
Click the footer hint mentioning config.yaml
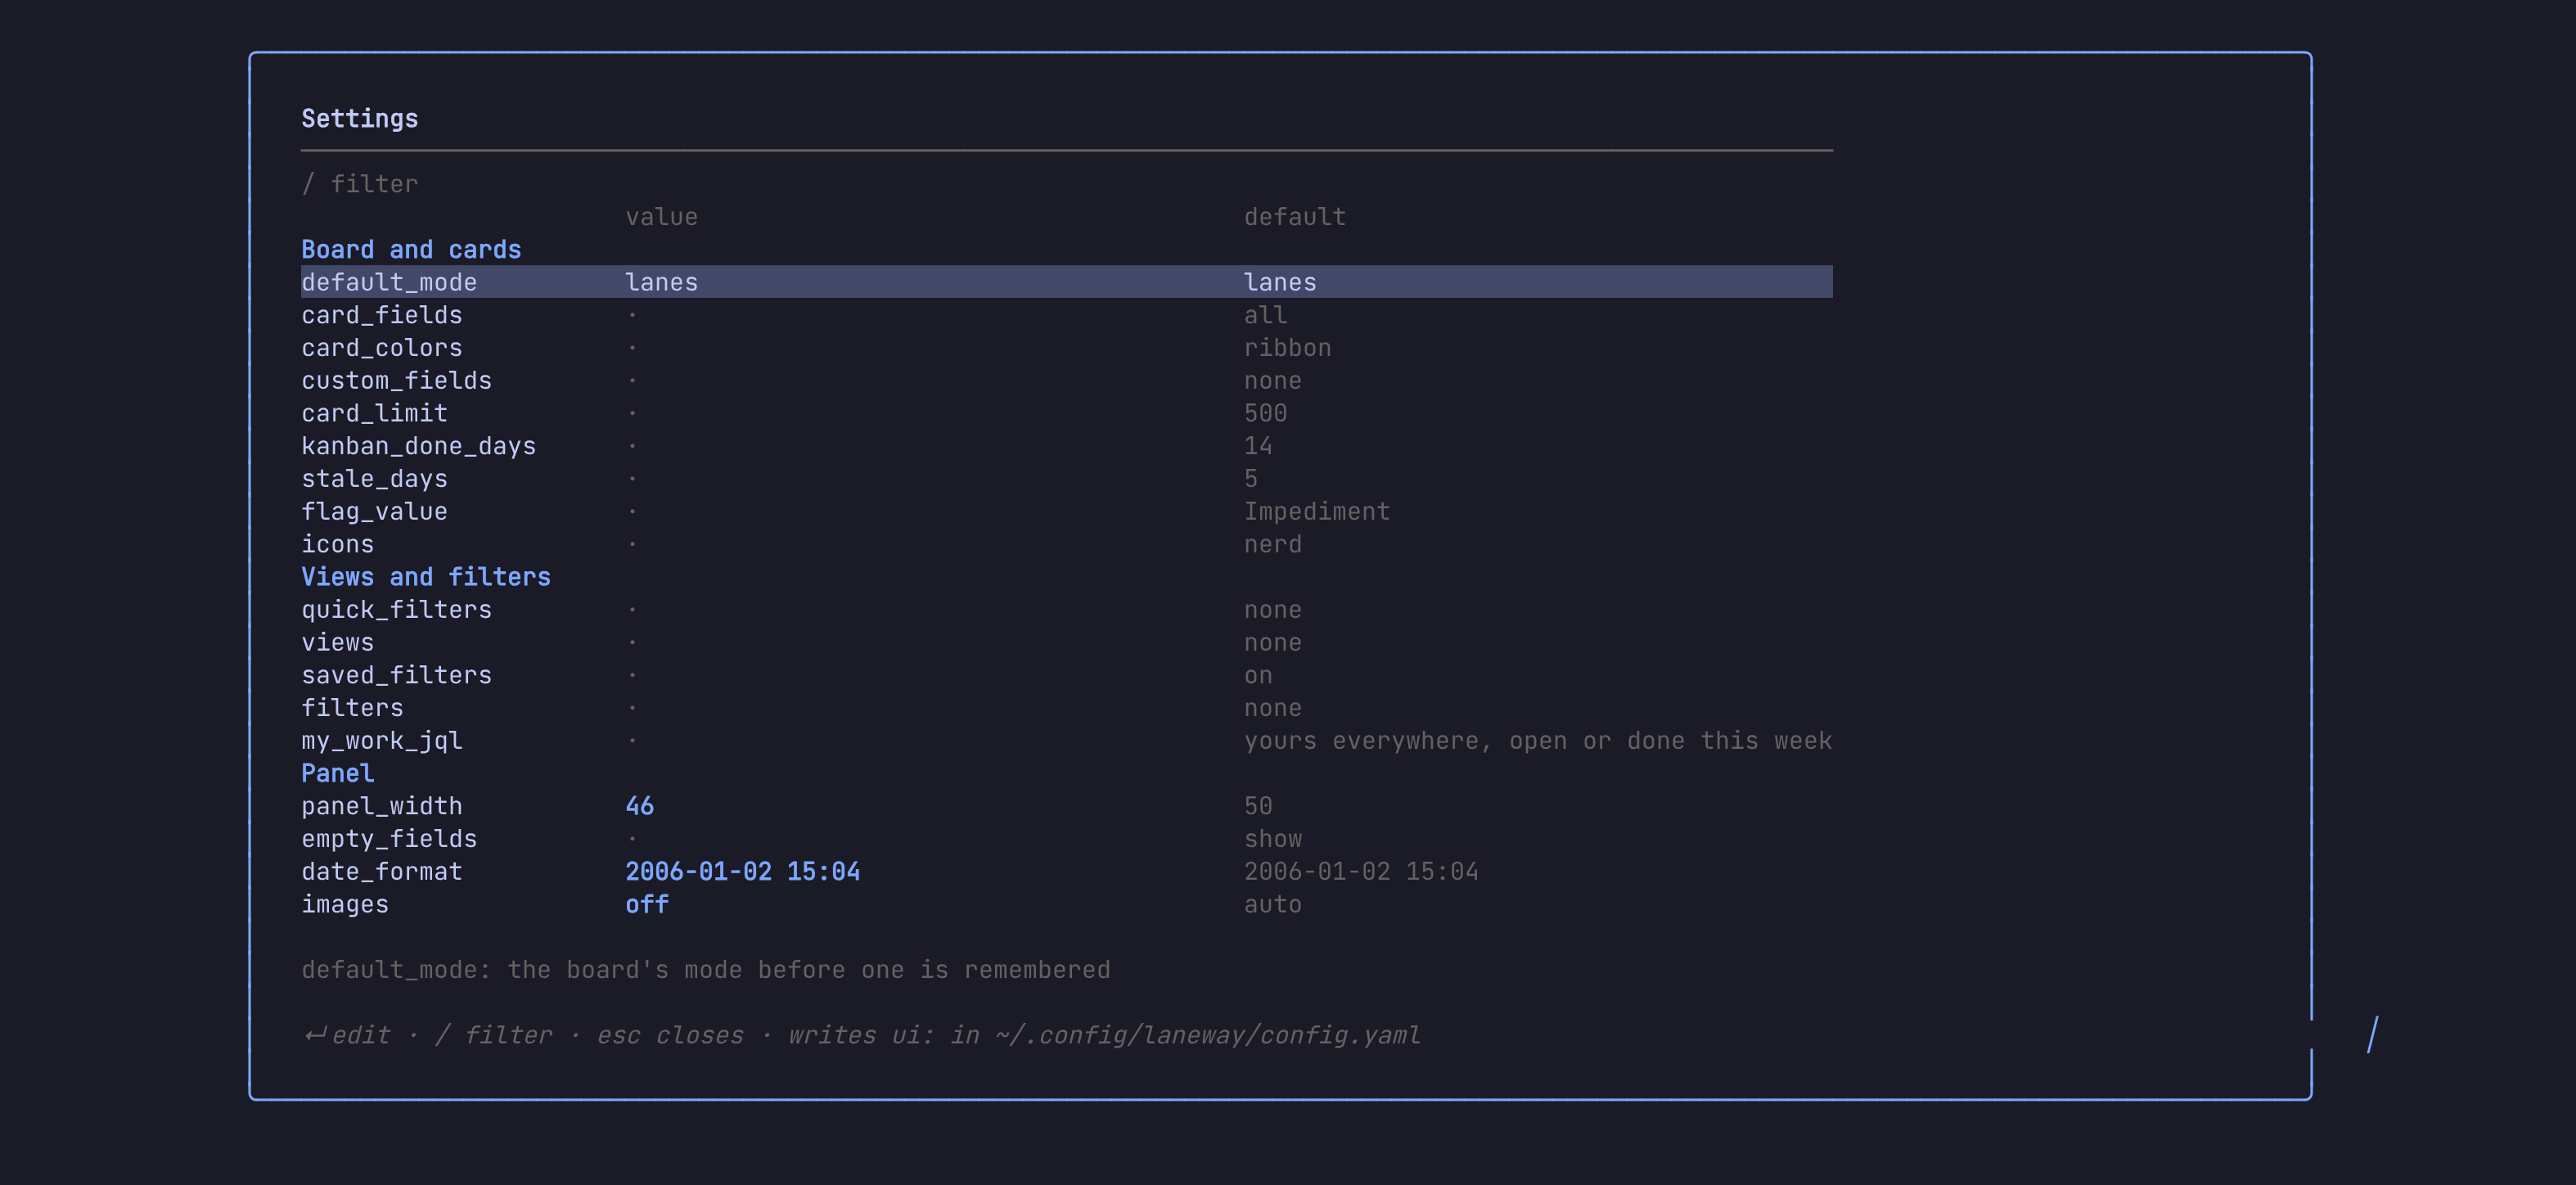pyautogui.click(x=861, y=1035)
